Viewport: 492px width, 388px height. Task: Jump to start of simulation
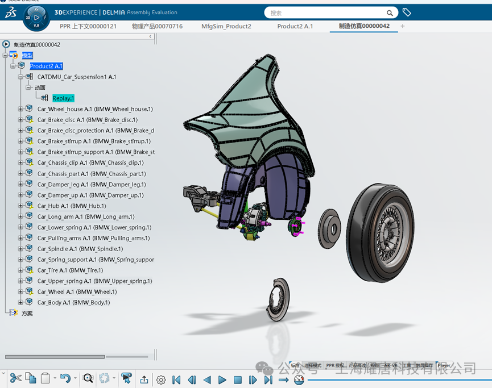[176, 380]
